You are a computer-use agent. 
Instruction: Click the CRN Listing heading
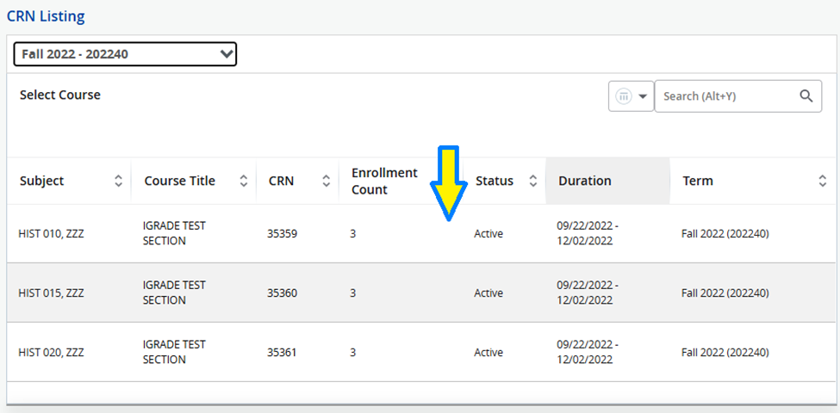46,16
